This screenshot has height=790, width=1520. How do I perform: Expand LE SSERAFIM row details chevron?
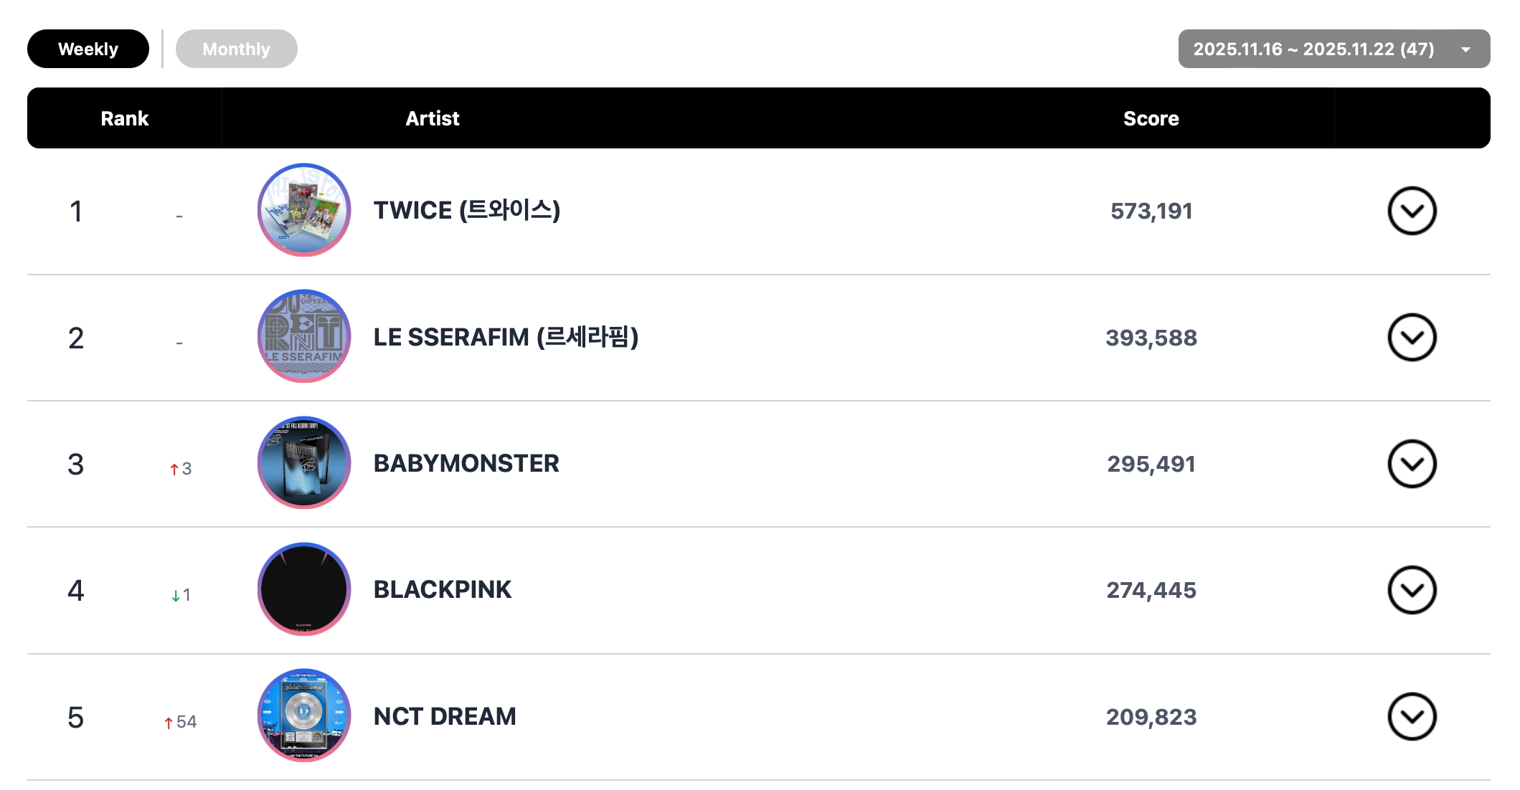click(x=1411, y=337)
